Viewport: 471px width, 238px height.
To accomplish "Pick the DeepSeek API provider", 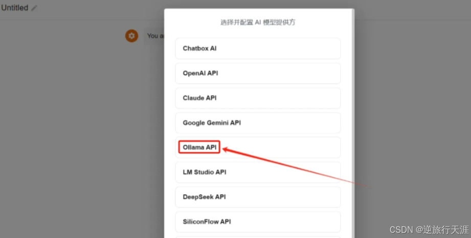I will (258, 197).
